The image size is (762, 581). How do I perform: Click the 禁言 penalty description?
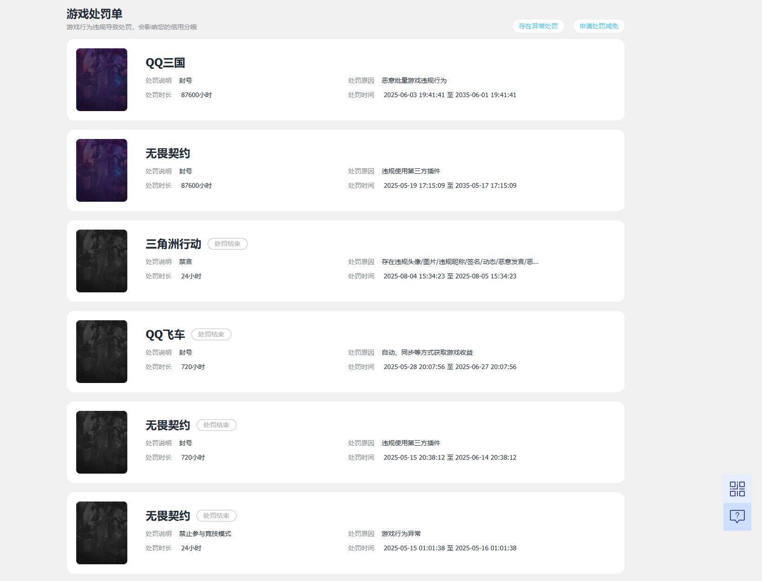point(186,262)
